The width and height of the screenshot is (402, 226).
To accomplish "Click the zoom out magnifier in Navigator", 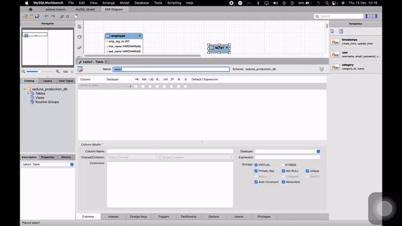I will pos(23,72).
